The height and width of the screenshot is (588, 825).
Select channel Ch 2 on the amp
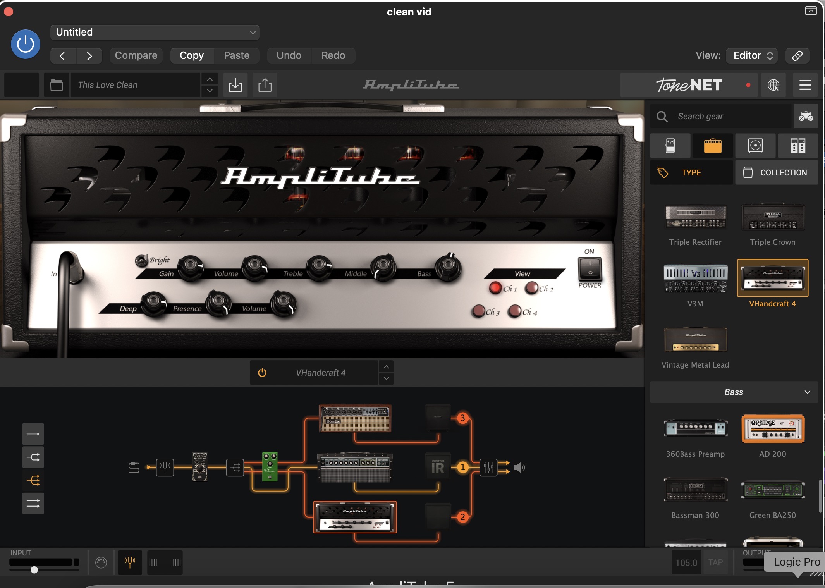click(531, 288)
